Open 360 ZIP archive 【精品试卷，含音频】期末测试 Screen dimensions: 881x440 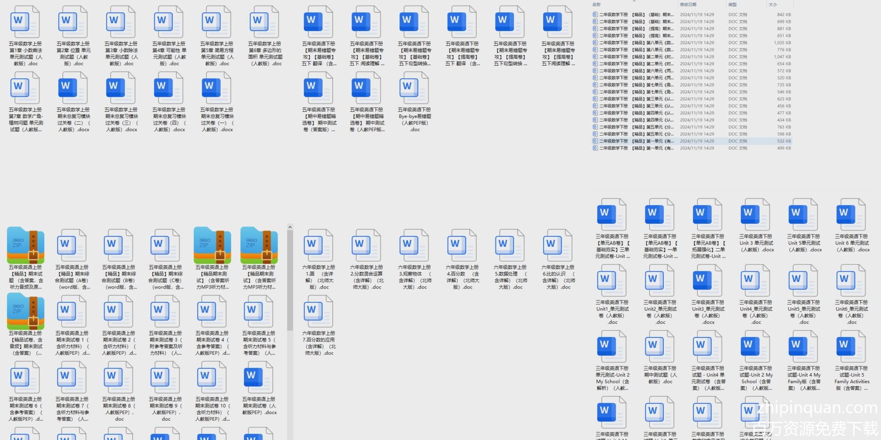point(26,312)
